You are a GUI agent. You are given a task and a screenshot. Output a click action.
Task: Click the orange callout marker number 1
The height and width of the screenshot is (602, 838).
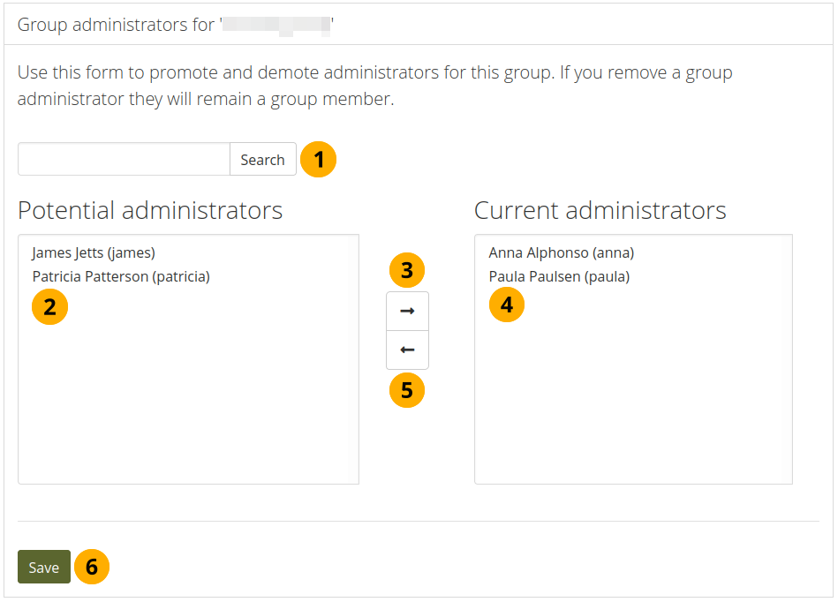coord(319,160)
